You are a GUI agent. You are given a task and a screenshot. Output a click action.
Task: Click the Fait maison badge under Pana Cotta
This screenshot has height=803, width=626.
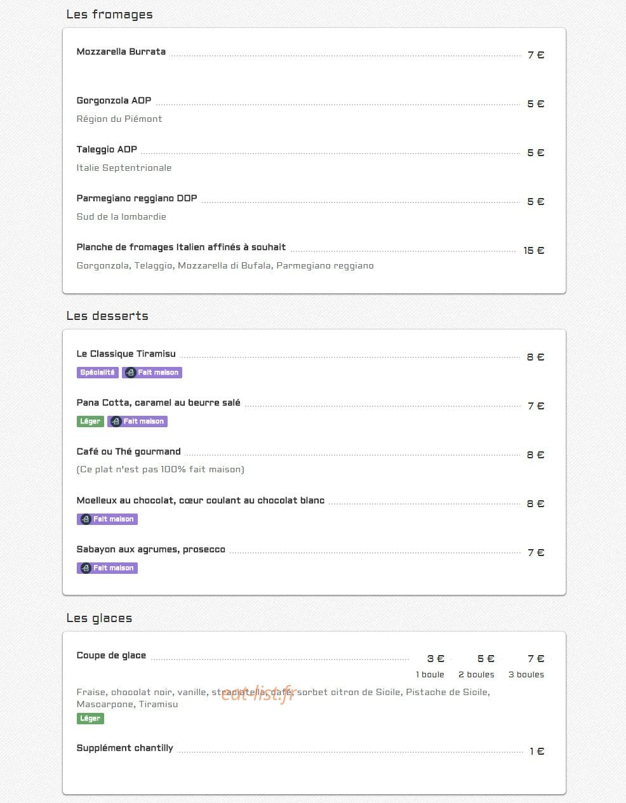(x=137, y=421)
